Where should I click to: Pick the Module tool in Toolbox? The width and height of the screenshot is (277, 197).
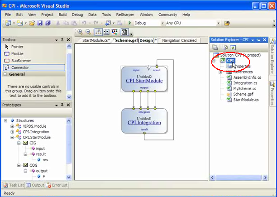(17, 53)
